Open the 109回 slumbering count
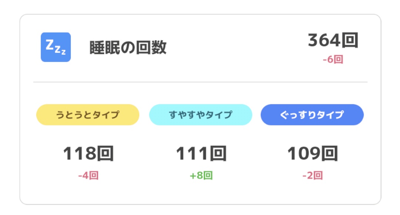 pos(312,154)
